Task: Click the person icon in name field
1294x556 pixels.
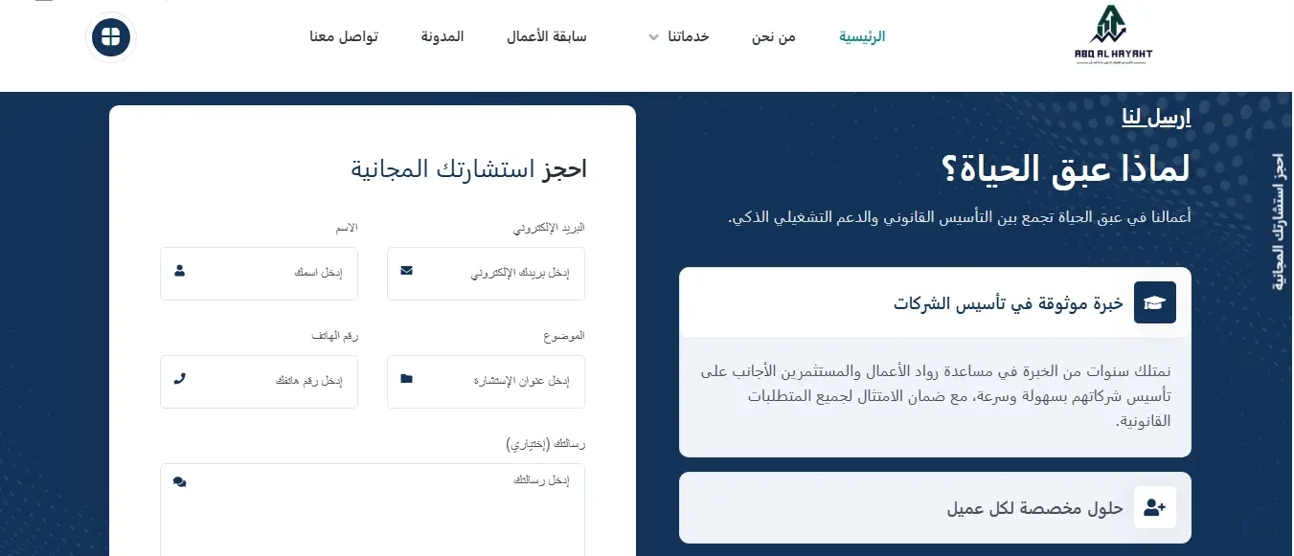Action: 179,272
